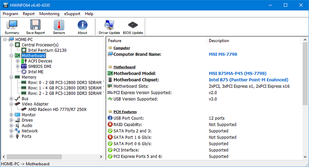The height and width of the screenshot is (167, 309).
Task: Click the Feature column header
Action: pos(115,41)
